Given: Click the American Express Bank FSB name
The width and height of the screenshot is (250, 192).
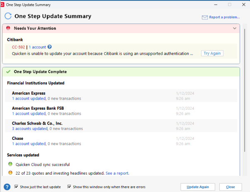Looking at the screenshot, I should [x=38, y=108].
